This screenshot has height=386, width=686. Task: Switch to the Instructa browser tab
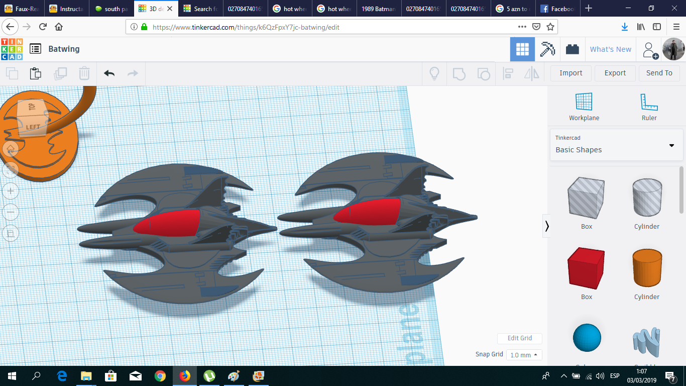coord(67,9)
